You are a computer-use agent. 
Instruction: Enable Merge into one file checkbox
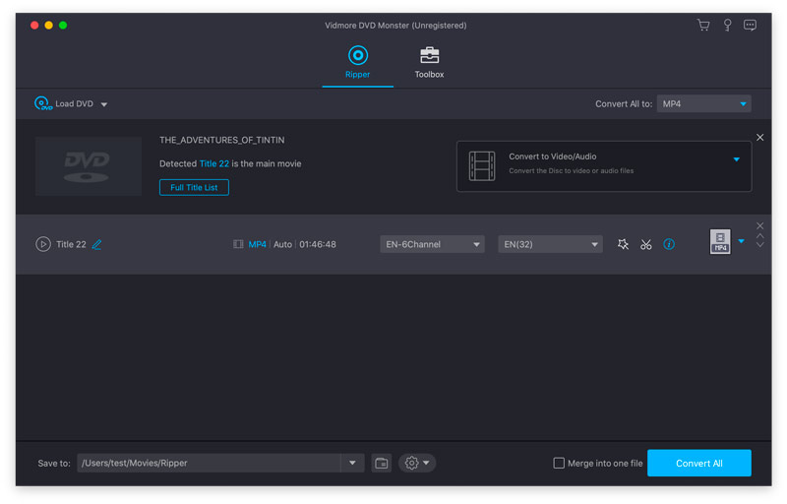tap(559, 463)
